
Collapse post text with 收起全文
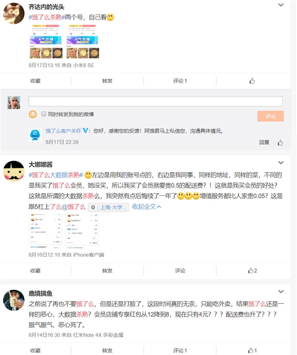pos(147,207)
